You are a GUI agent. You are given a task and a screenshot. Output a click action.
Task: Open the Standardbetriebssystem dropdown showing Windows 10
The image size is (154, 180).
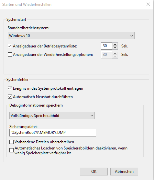pyautogui.click(x=71, y=36)
